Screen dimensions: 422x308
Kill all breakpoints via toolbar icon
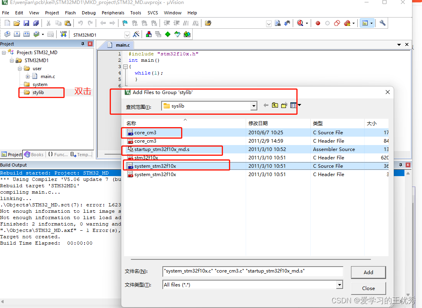pyautogui.click(x=347, y=23)
